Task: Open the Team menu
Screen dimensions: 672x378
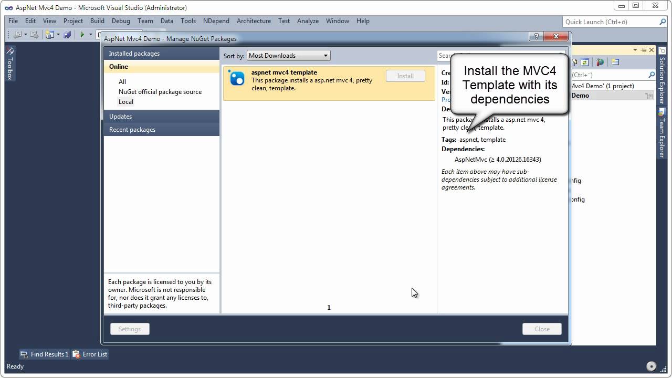Action: 145,21
